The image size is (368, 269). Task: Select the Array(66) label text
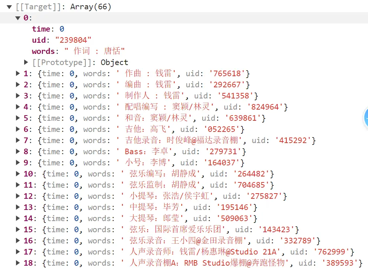tap(91, 7)
